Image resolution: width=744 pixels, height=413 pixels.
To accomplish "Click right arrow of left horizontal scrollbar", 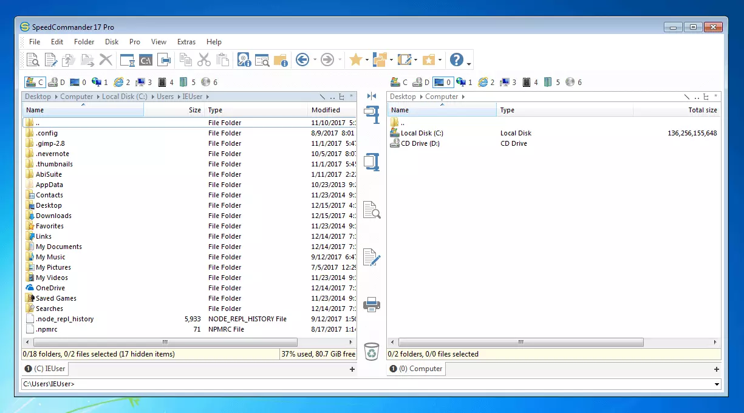I will click(x=352, y=343).
